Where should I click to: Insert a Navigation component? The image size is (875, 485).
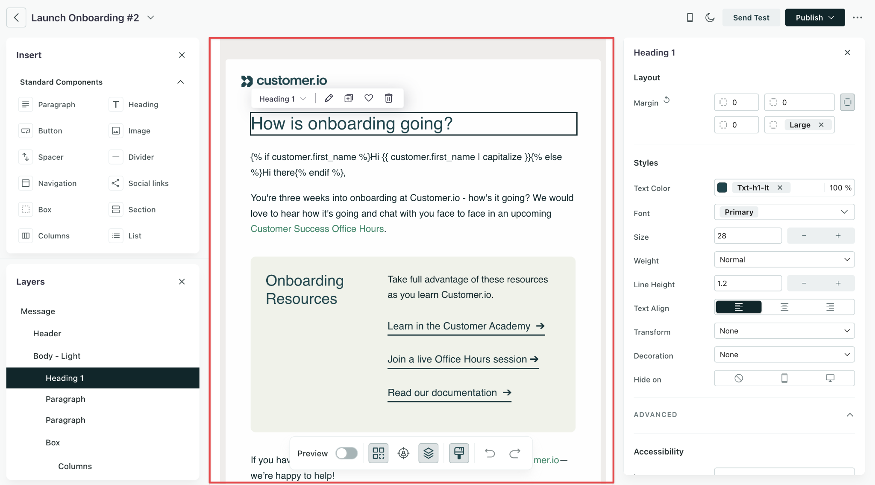[48, 183]
